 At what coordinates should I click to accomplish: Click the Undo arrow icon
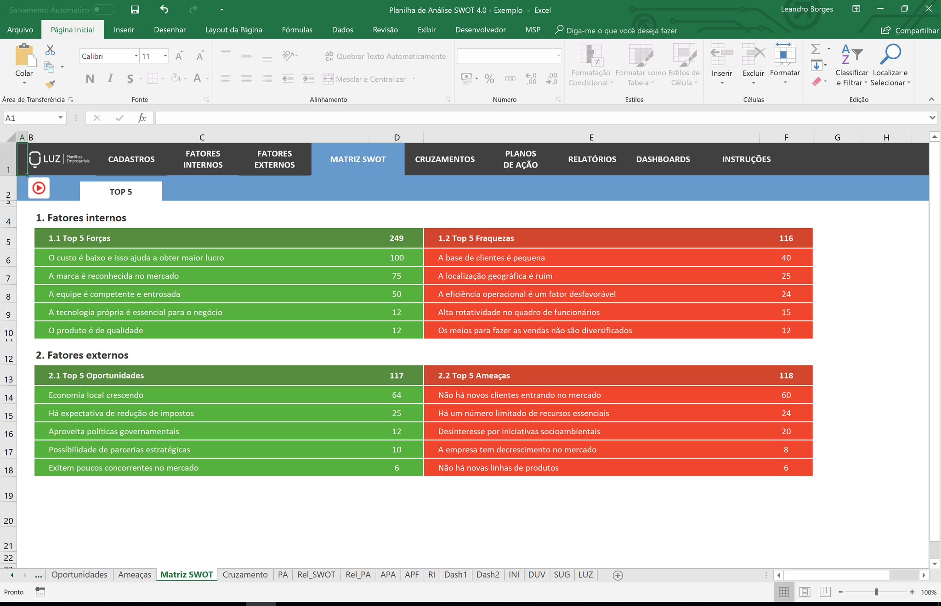pyautogui.click(x=164, y=9)
